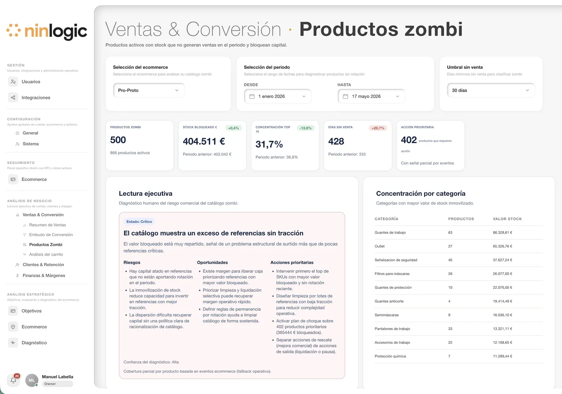Click the Protección química category row

459,357
